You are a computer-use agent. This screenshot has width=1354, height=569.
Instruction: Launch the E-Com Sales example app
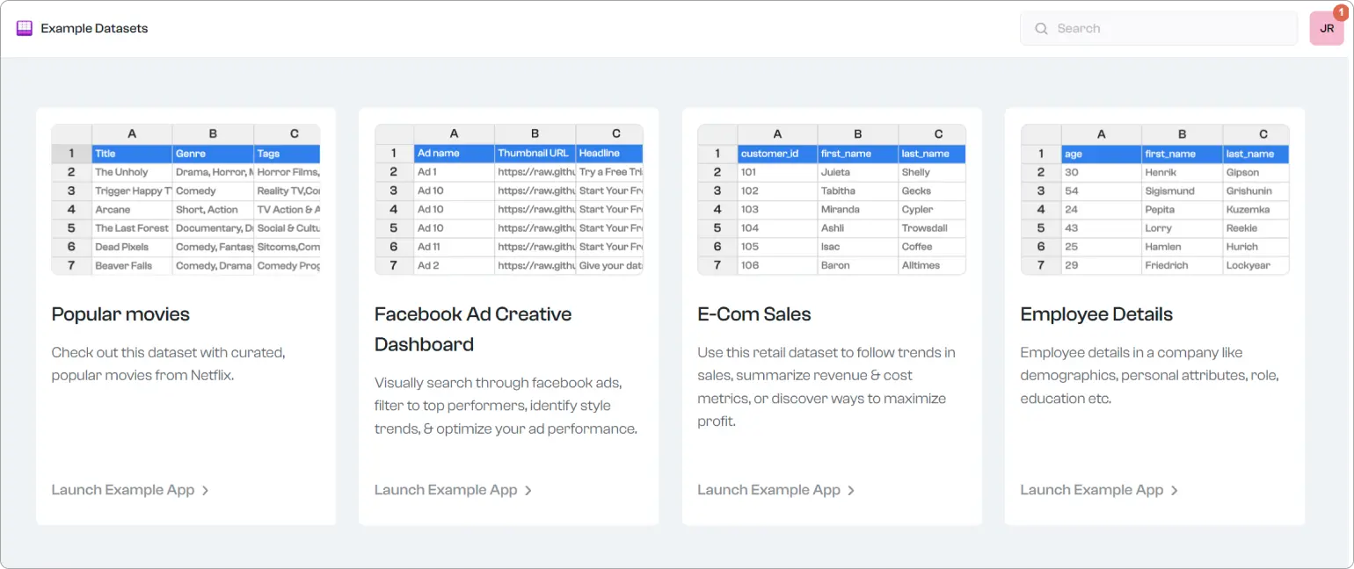click(768, 490)
